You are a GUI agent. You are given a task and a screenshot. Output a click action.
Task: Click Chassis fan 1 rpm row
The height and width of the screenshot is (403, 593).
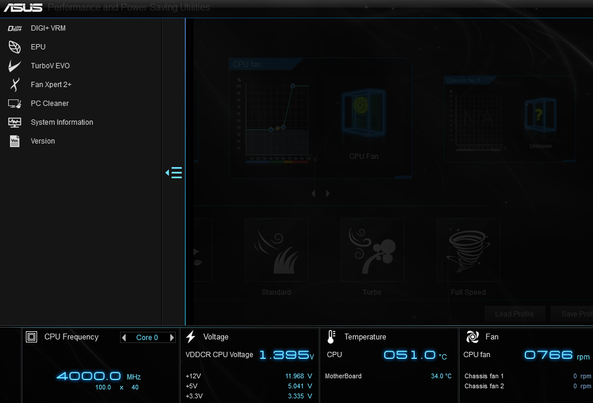click(x=528, y=376)
